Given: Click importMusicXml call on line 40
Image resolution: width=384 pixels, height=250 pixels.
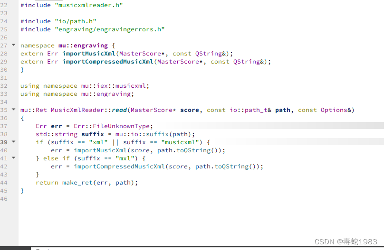Looking at the screenshot, I should (100, 150).
